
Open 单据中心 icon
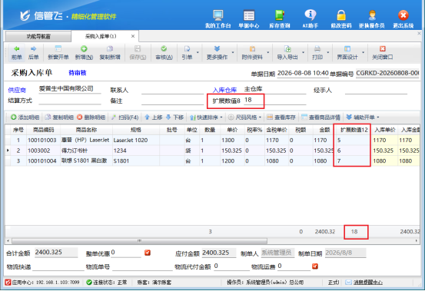click(x=249, y=19)
